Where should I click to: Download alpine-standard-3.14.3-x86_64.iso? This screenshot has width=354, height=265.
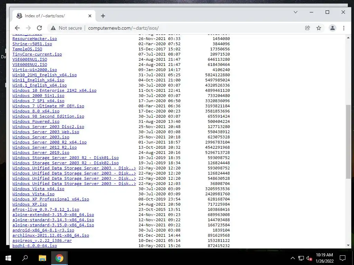tap(53, 220)
